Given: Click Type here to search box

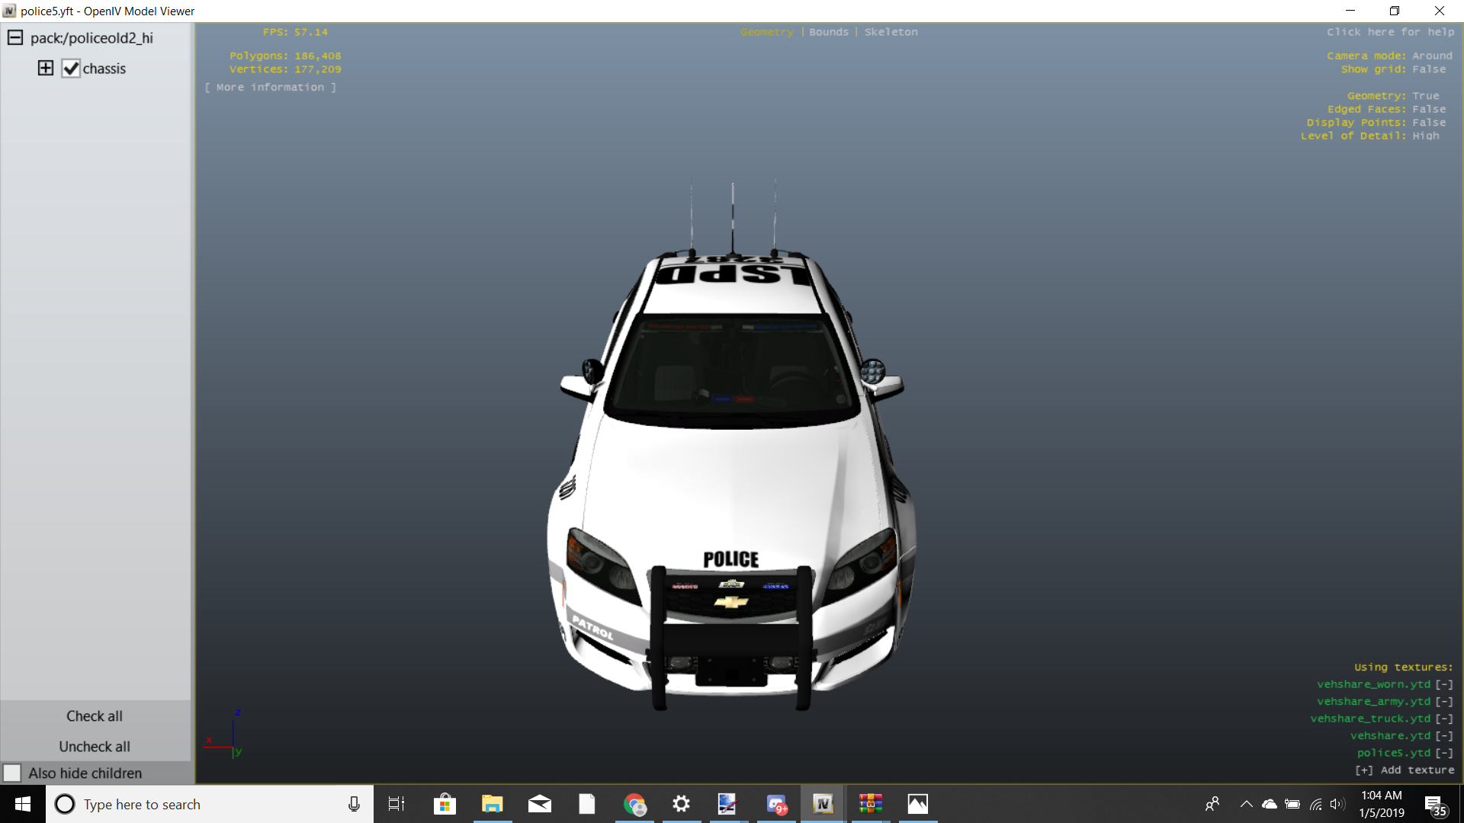Looking at the screenshot, I should click(198, 804).
